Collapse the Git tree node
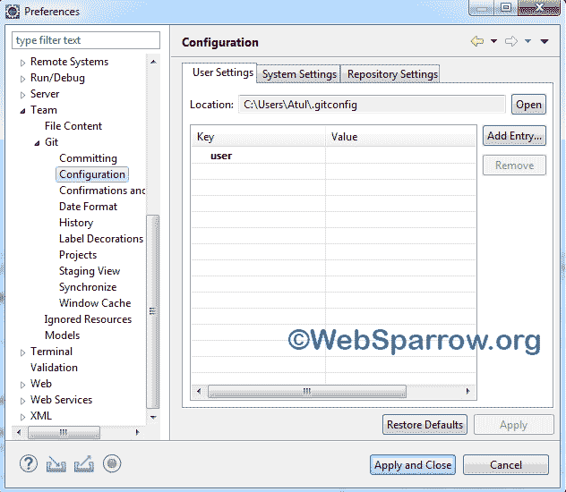The image size is (566, 492). coord(38,143)
